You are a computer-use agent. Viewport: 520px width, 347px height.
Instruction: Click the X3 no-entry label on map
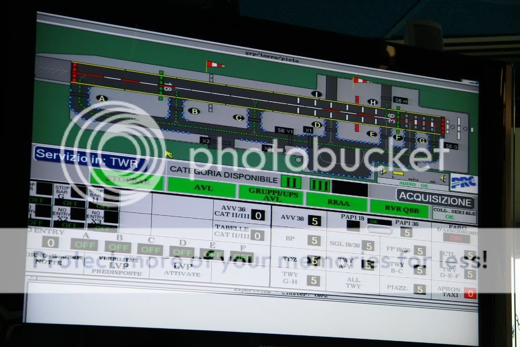(206, 141)
